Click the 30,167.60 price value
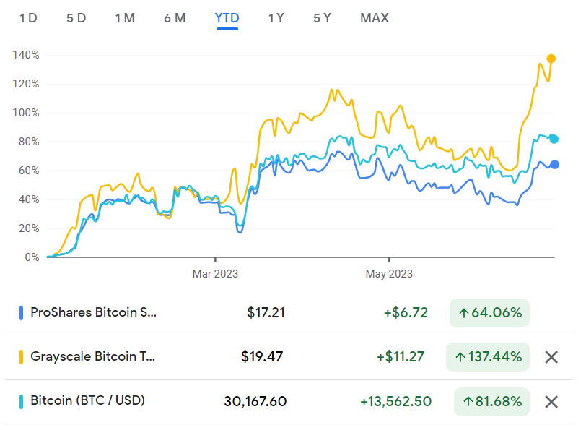586x425 pixels. click(x=255, y=401)
